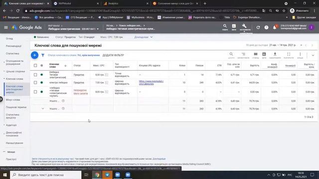
Task: Expand the Аудиторії sidebar section
Action: pos(4,125)
